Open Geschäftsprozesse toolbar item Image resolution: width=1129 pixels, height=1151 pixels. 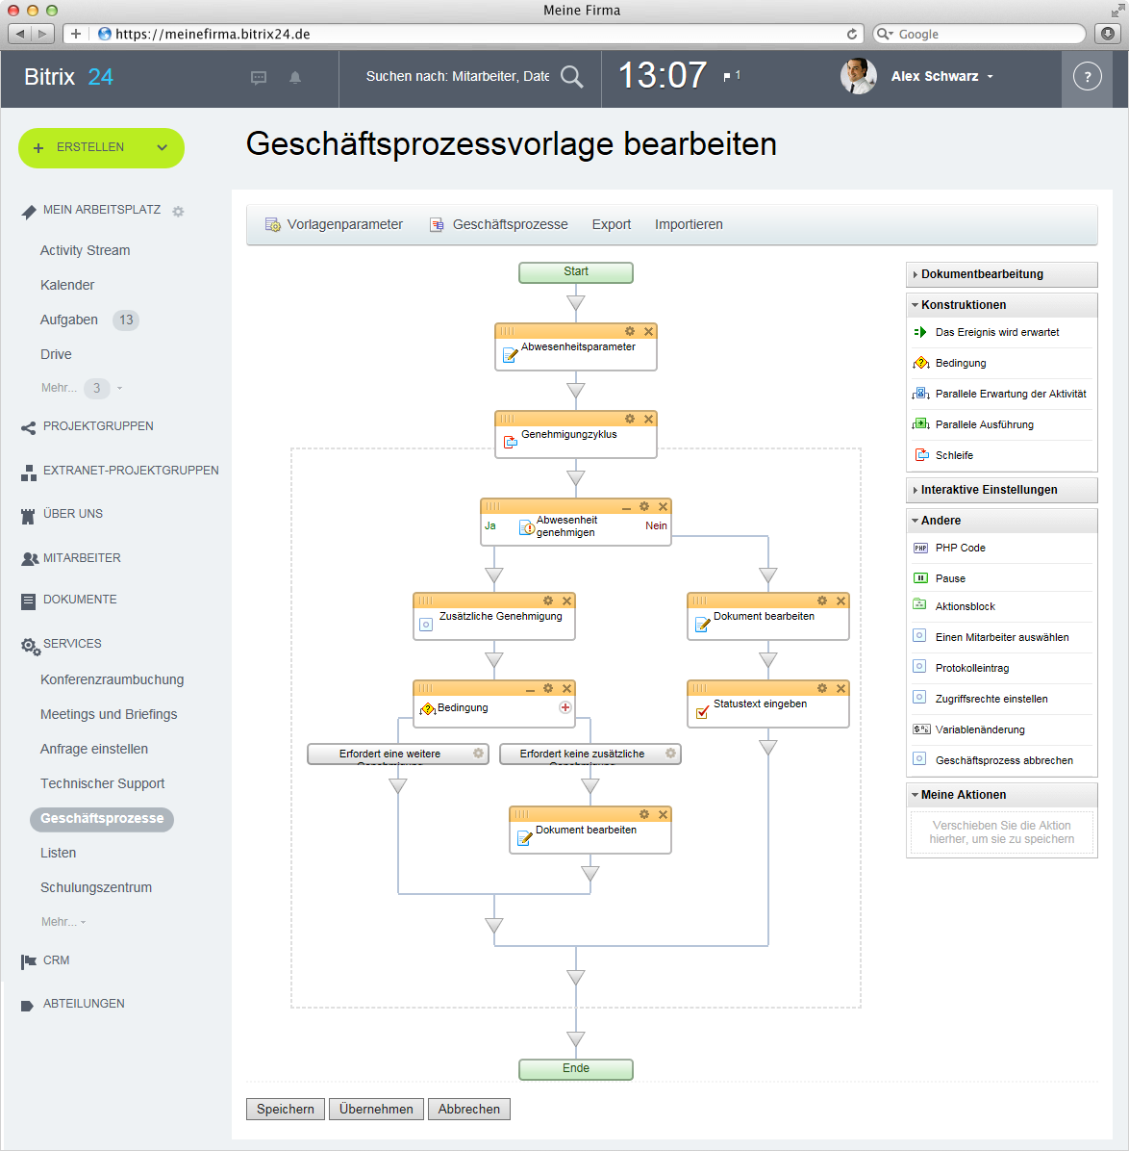click(x=499, y=224)
